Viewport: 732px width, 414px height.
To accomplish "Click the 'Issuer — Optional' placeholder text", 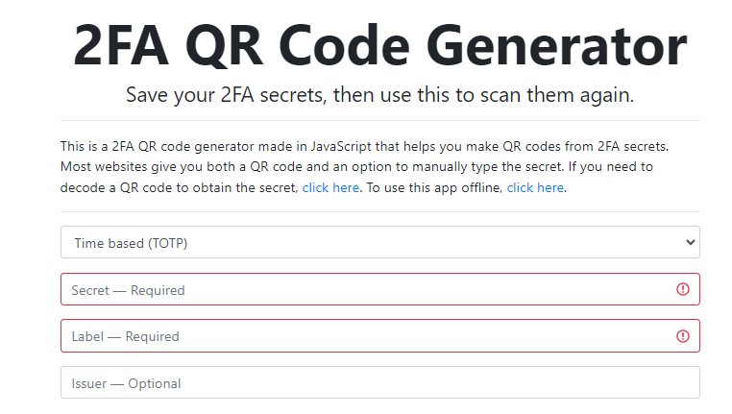I will (x=126, y=384).
